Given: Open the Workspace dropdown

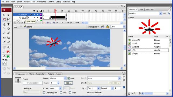Looking at the screenshot, I should tap(93, 27).
